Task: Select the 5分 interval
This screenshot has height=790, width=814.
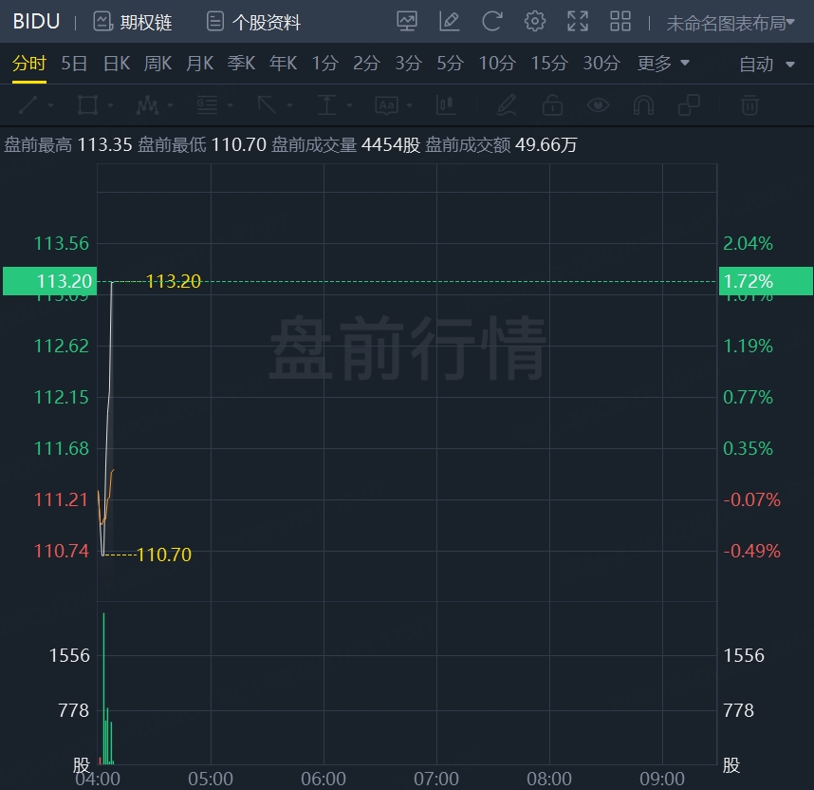Action: (x=450, y=64)
